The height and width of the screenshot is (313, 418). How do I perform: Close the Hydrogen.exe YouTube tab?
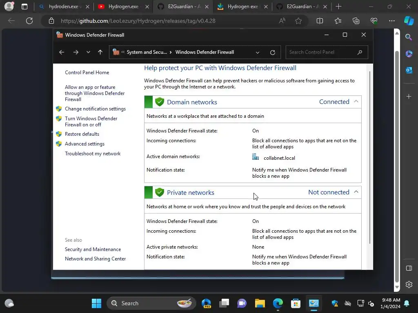pos(147,7)
